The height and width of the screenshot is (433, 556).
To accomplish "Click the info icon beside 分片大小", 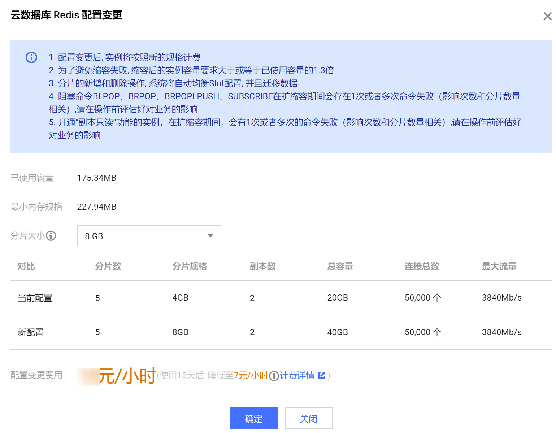I will click(51, 236).
